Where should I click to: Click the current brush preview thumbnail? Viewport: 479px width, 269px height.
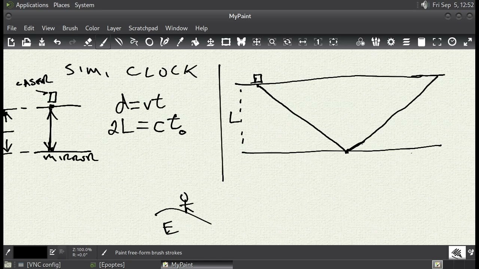pos(457,253)
